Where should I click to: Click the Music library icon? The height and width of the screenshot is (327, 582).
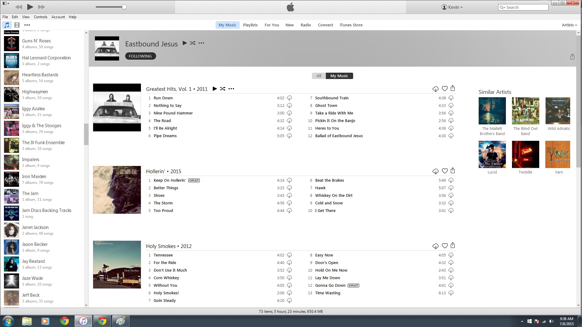[7, 25]
